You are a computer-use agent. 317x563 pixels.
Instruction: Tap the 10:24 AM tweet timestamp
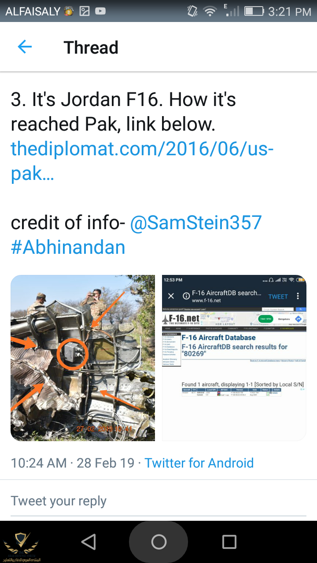(x=39, y=463)
